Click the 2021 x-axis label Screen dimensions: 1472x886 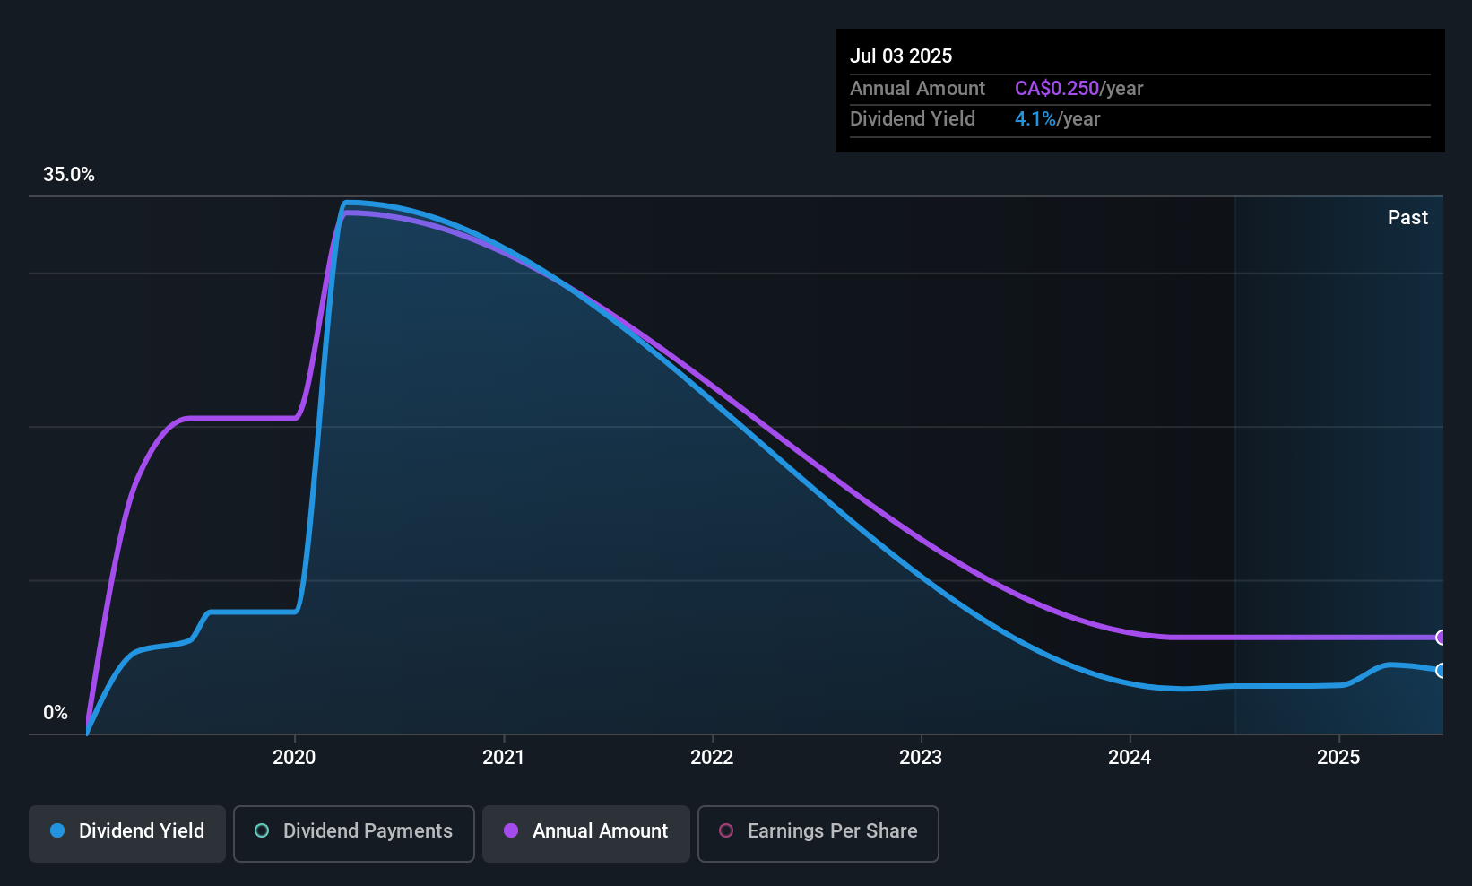coord(503,758)
